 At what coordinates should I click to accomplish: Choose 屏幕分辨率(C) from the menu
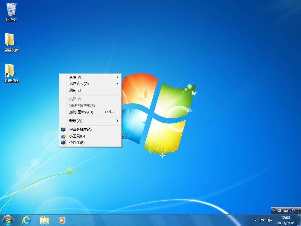point(91,129)
